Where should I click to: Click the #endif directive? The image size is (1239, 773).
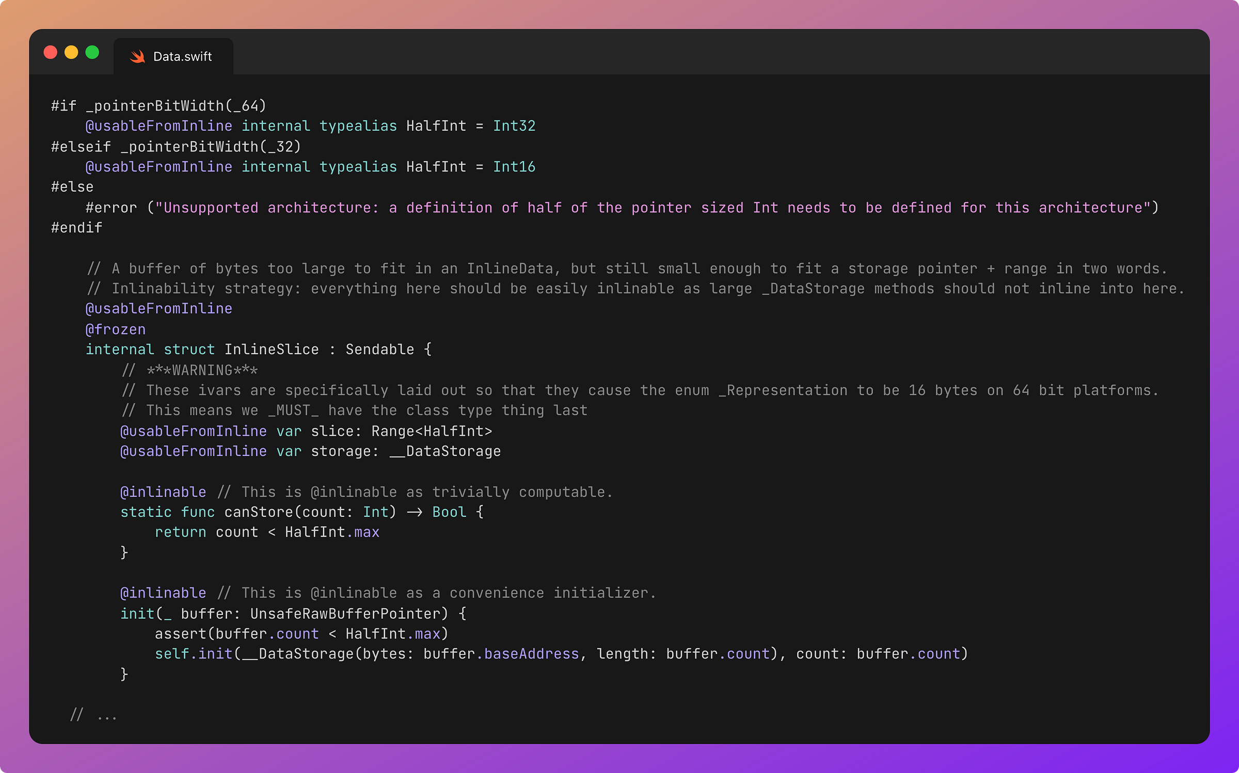(76, 228)
